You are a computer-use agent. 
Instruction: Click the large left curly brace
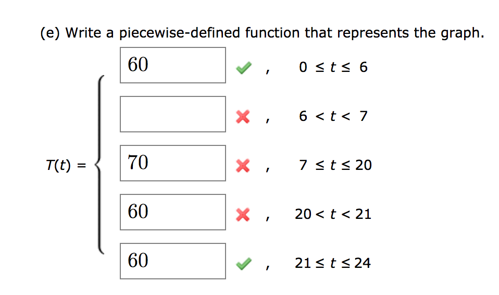[x=99, y=165]
